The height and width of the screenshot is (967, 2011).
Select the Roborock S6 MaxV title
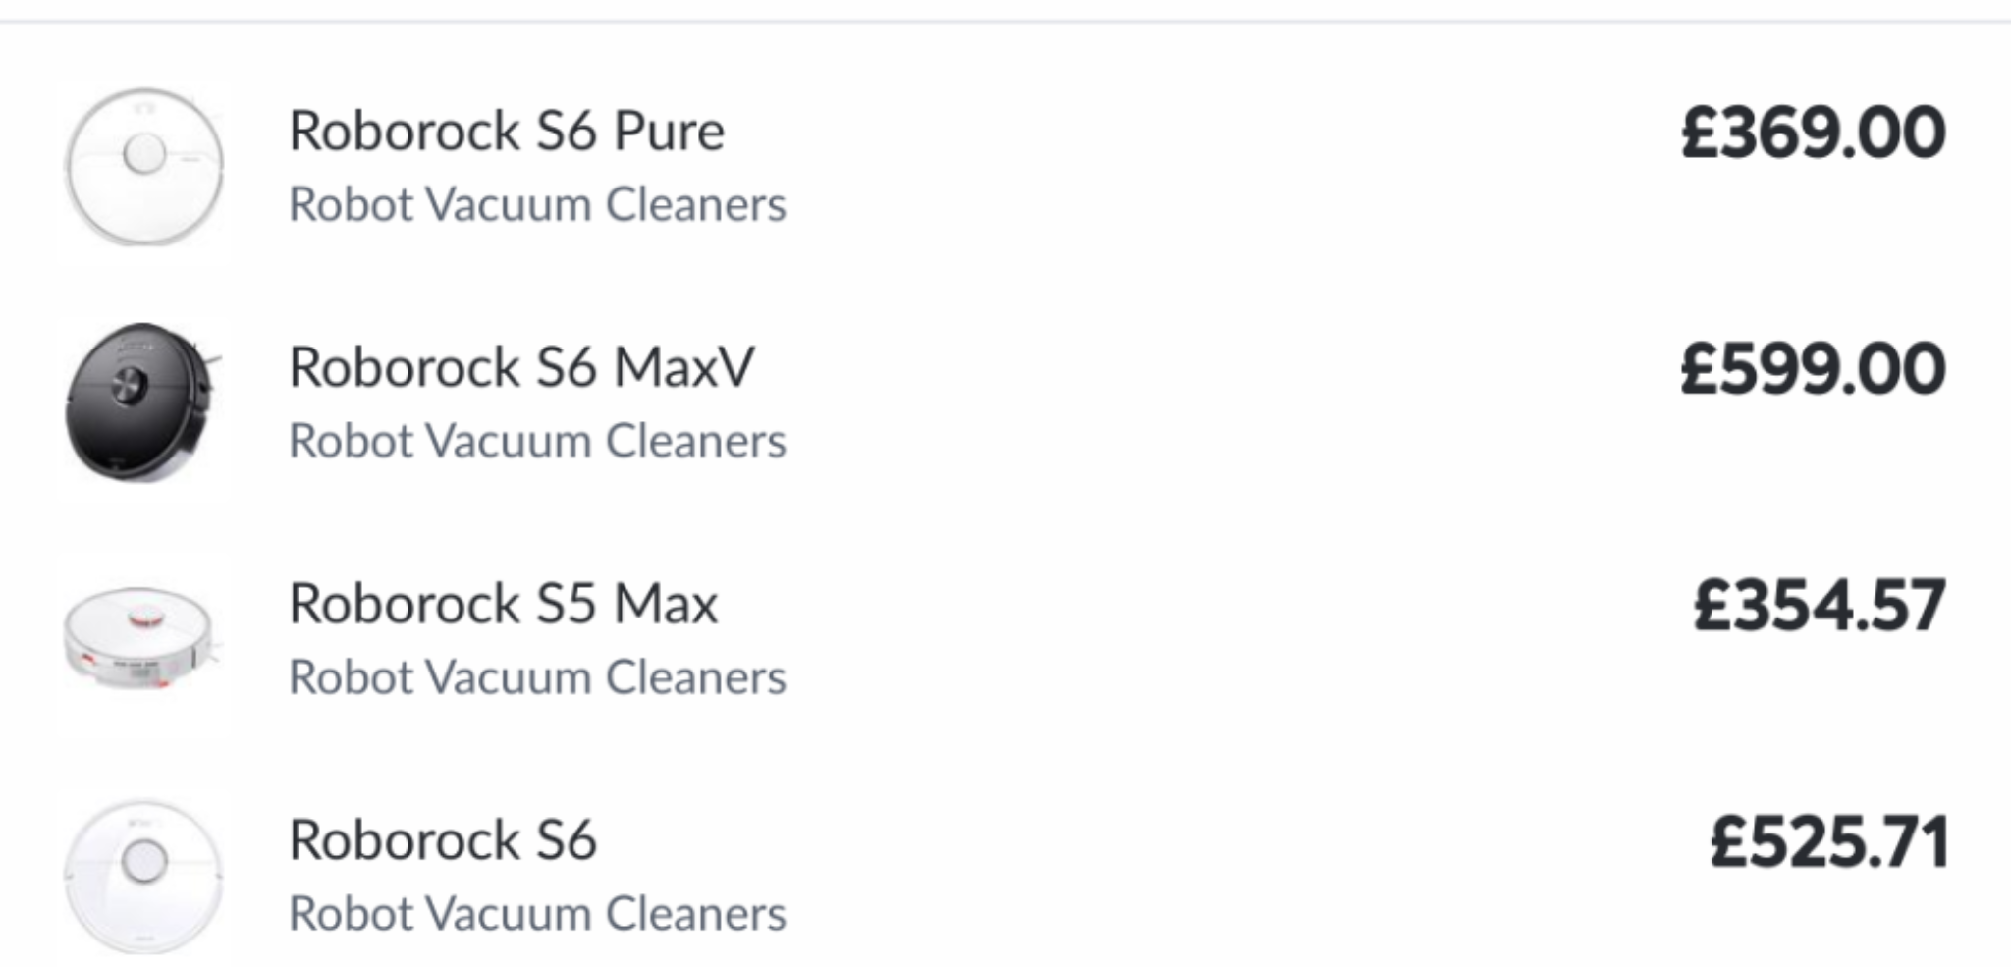click(521, 367)
